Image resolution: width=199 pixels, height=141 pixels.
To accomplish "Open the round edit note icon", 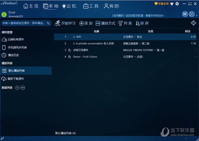I will click(x=192, y=14).
